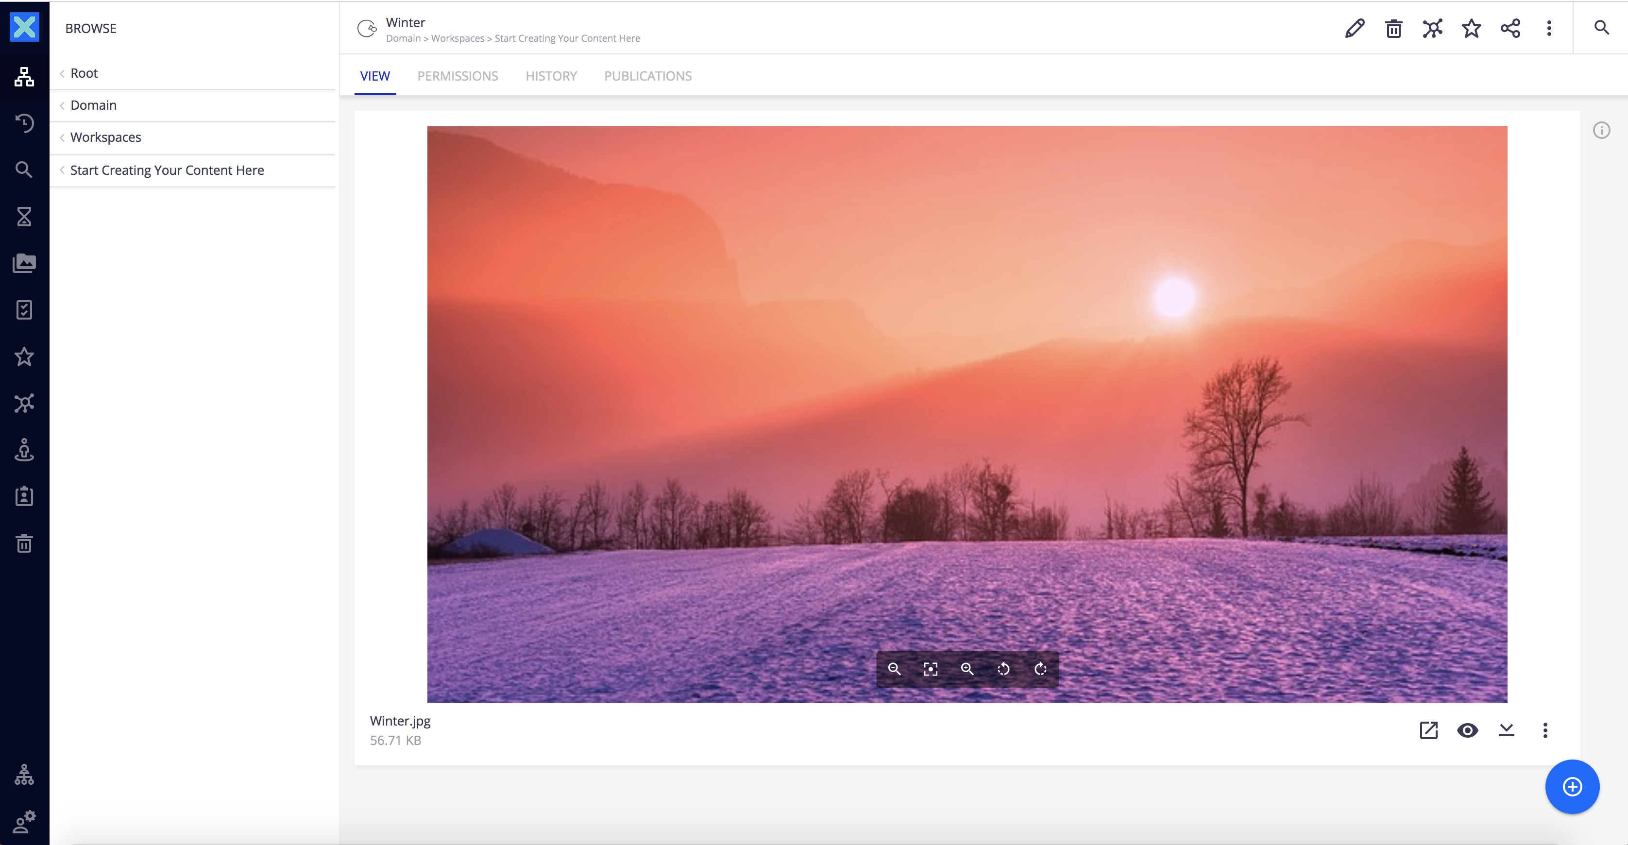Click the Winter.jpg file name
Screen dimensions: 1628x845
(x=400, y=721)
